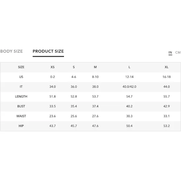Click the 40.0/42.0 IT size cell

[x=129, y=87]
